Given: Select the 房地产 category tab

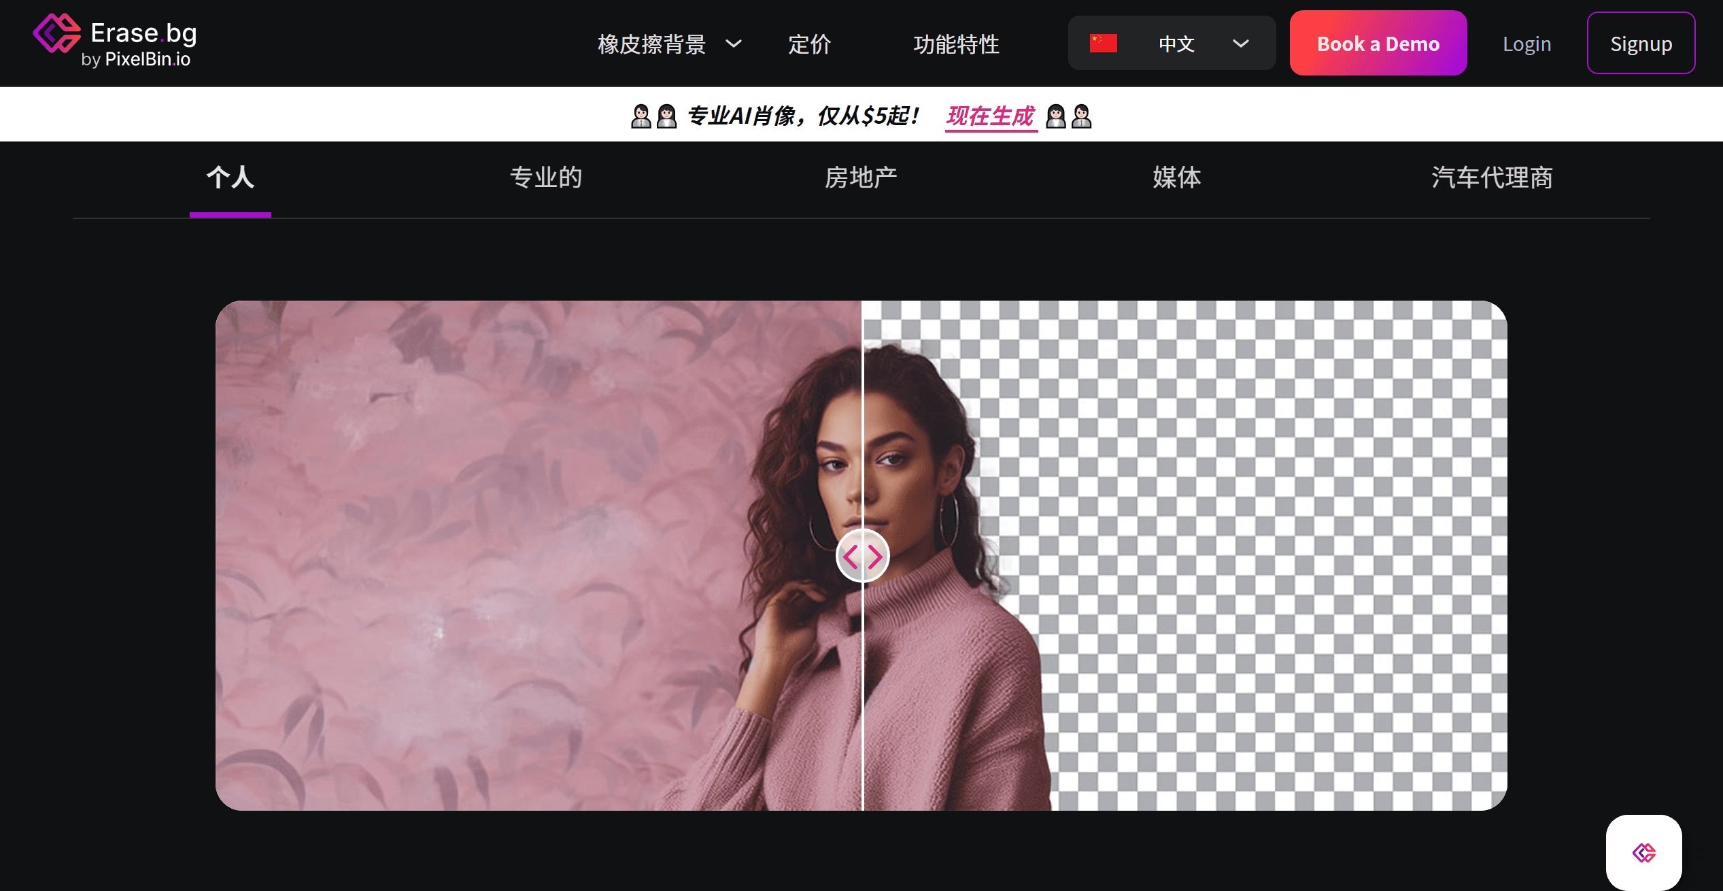Looking at the screenshot, I should pos(861,178).
